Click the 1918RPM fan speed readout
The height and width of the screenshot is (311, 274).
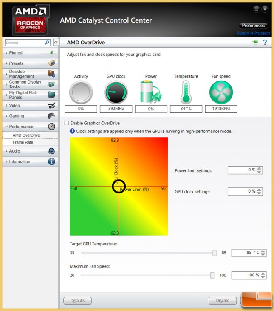(221, 109)
